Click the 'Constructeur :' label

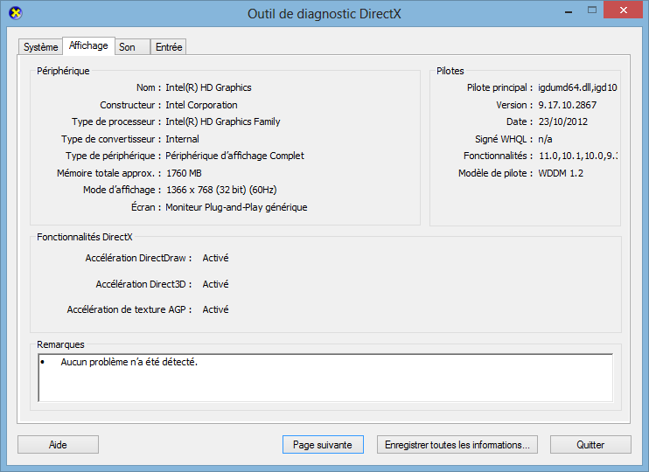(x=130, y=105)
